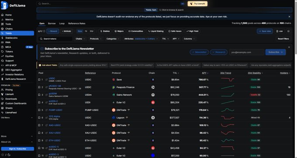This screenshot has width=297, height=158.
Task: Click the DefiLlama logo
Action: [x=13, y=5]
